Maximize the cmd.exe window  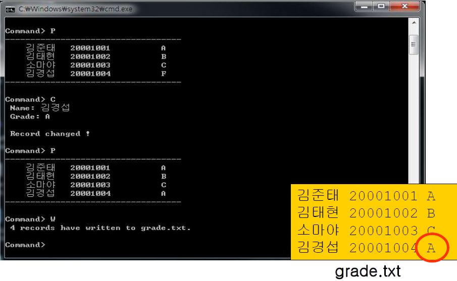click(381, 6)
